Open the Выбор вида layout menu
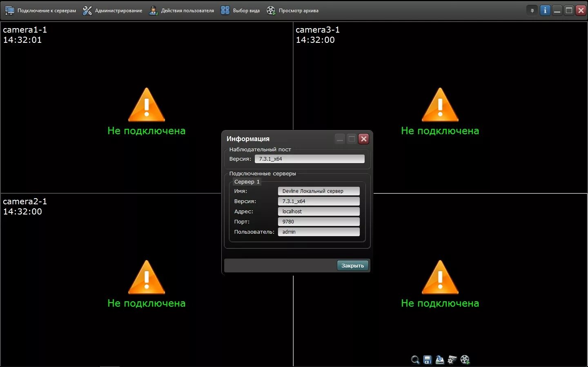This screenshot has height=367, width=588. (240, 11)
